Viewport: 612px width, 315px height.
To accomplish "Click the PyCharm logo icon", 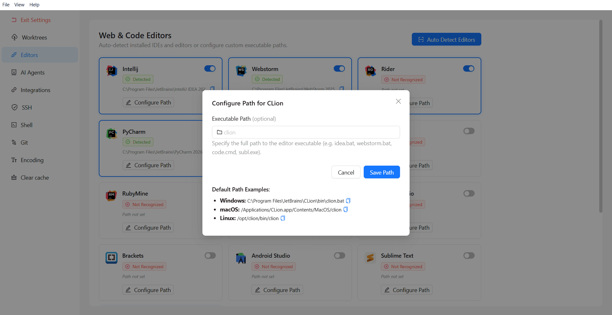I will pos(112,133).
